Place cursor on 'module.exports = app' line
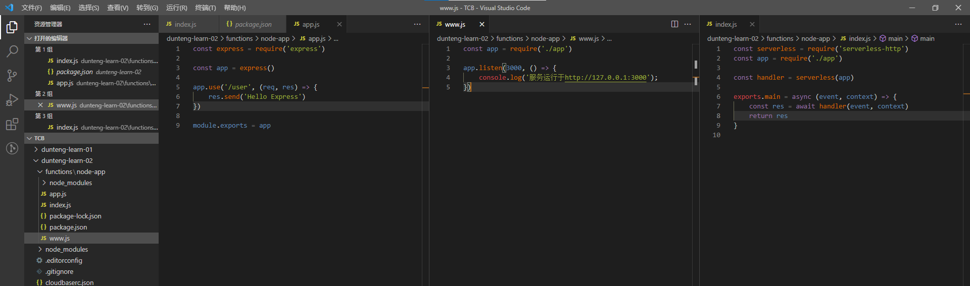This screenshot has width=970, height=286. pos(231,126)
